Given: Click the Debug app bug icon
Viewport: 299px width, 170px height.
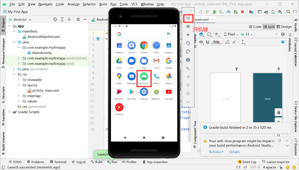Looking at the screenshot, I should tap(214, 12).
